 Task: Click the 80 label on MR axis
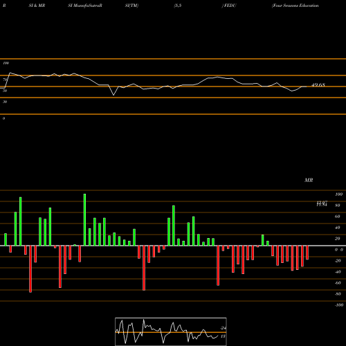(x=337, y=206)
